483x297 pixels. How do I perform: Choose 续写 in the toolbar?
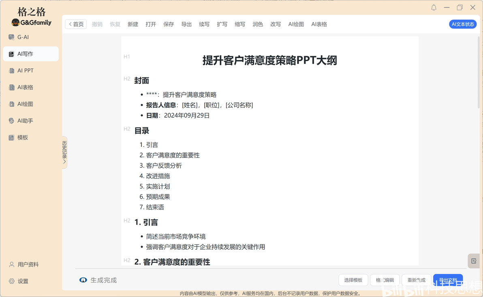204,24
